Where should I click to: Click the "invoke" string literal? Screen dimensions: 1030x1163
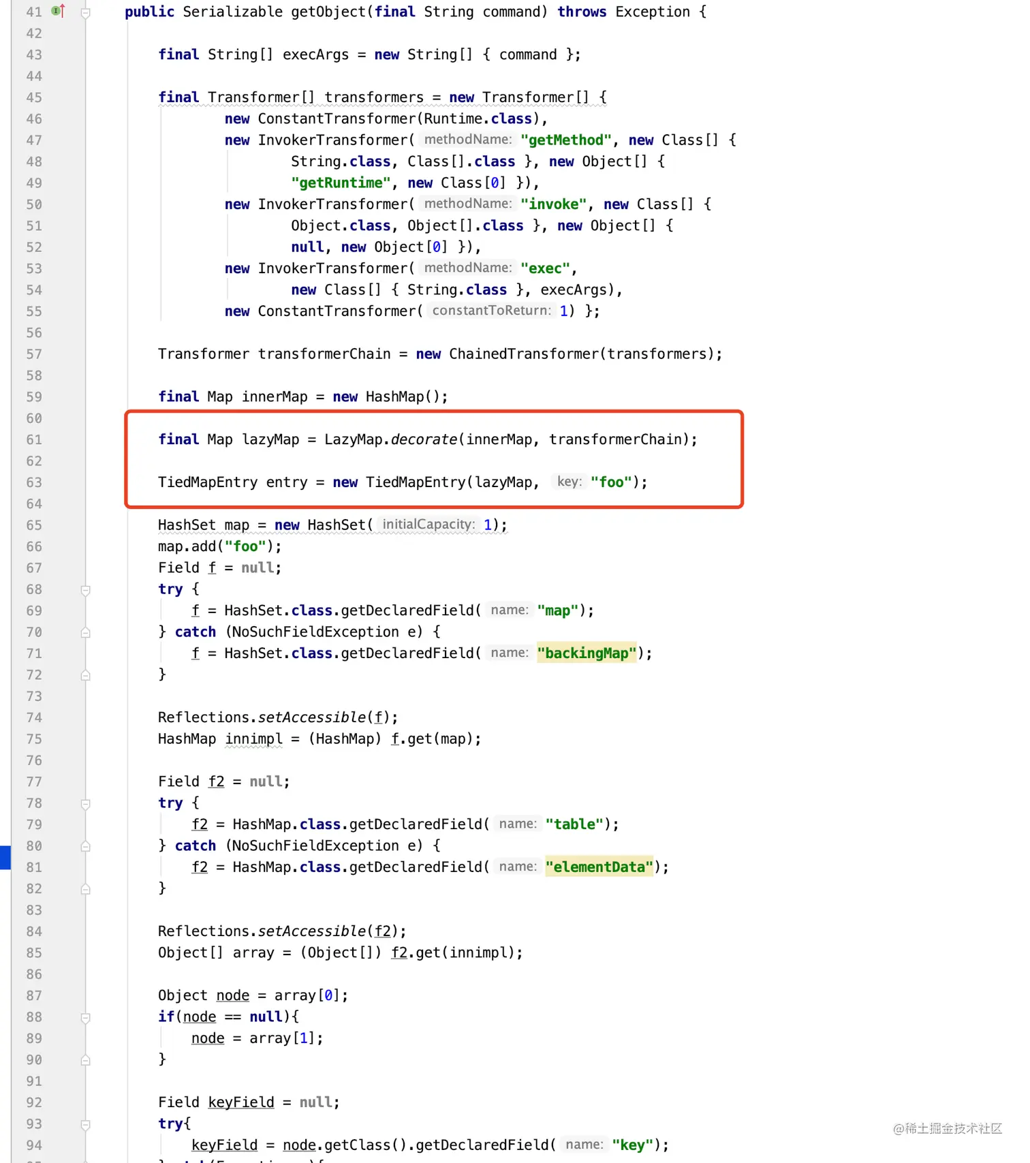553,204
